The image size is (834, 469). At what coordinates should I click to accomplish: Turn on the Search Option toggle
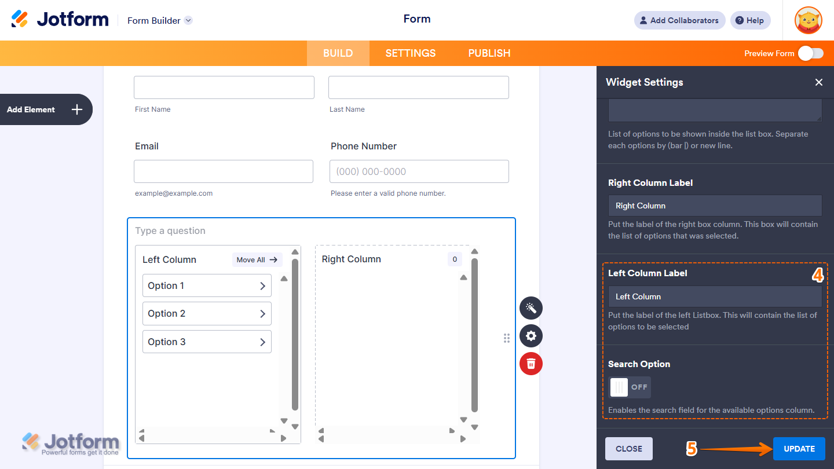pyautogui.click(x=630, y=387)
